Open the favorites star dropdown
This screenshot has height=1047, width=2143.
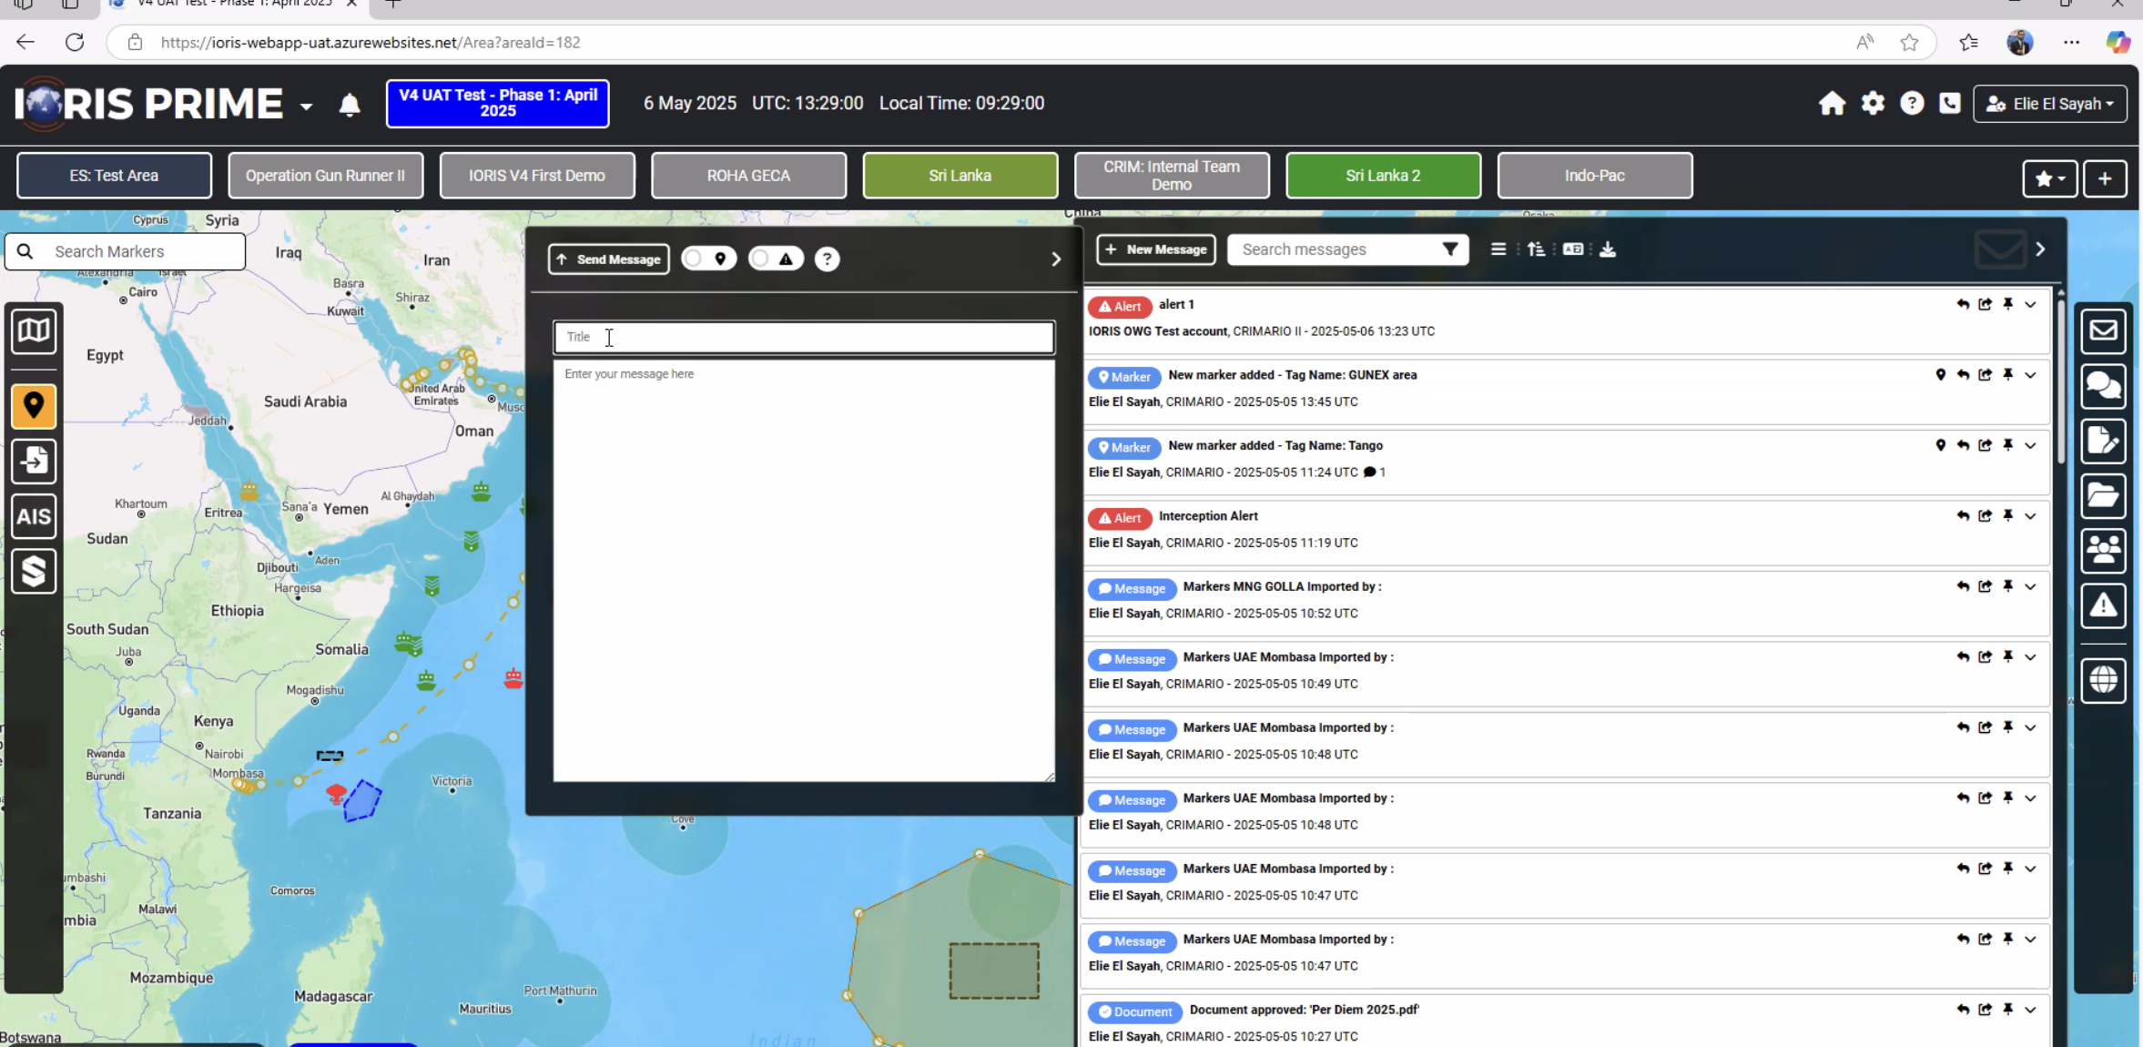(2048, 178)
